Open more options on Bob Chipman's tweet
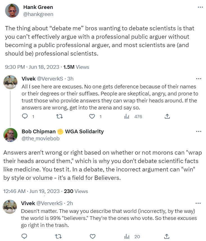The image size is (206, 241). (199, 131)
